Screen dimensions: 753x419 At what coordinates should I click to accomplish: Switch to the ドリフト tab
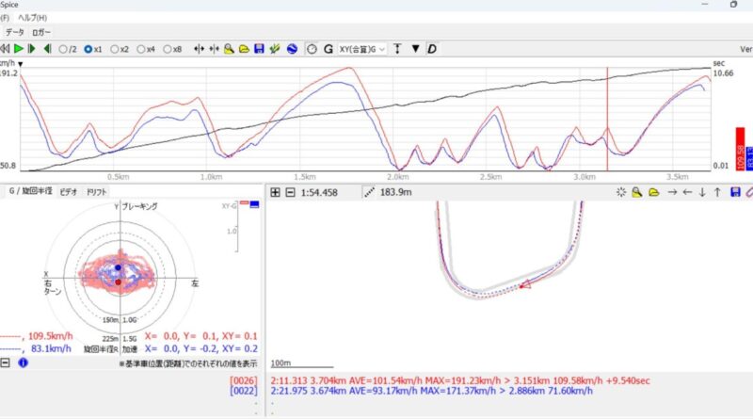click(96, 191)
